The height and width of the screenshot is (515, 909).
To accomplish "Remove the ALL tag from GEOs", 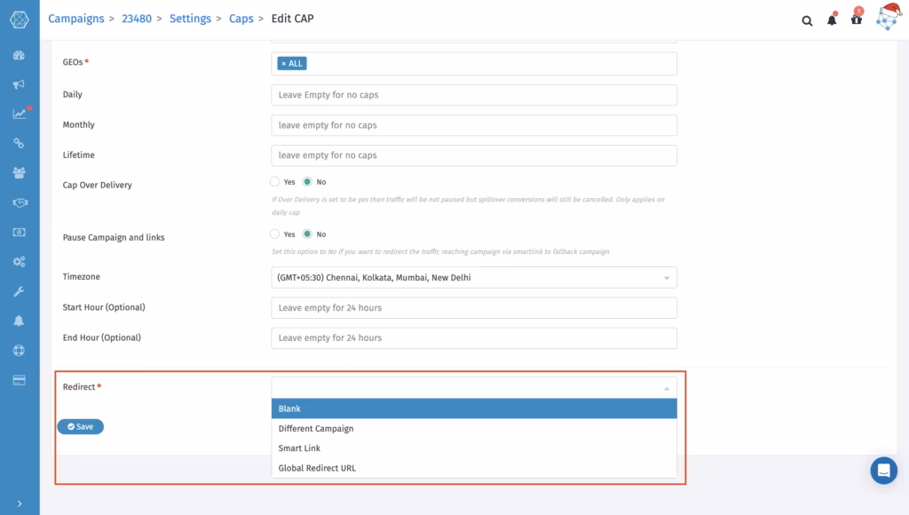I will (283, 63).
